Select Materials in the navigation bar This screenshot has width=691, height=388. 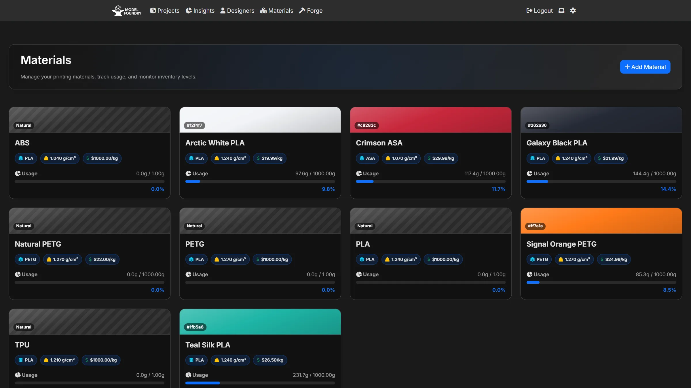click(x=277, y=11)
